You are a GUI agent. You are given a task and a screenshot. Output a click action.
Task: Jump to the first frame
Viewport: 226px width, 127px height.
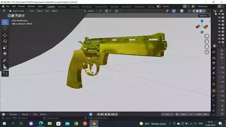click(98, 114)
